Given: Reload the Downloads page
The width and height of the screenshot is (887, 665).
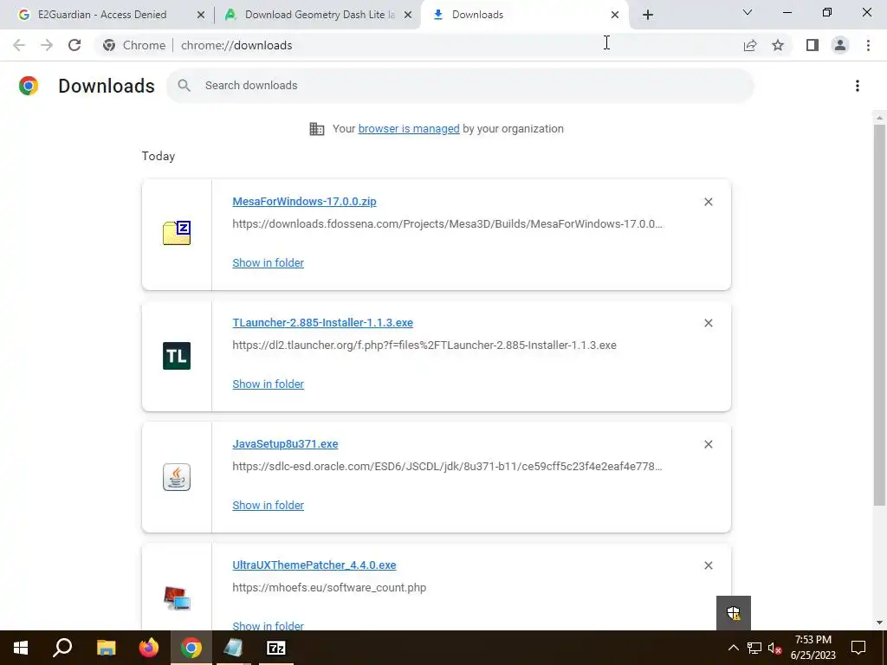Looking at the screenshot, I should click(x=74, y=45).
